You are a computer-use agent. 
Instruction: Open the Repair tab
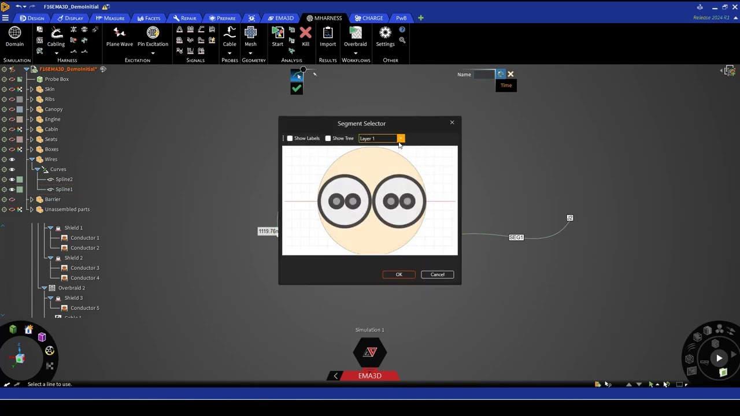point(184,18)
